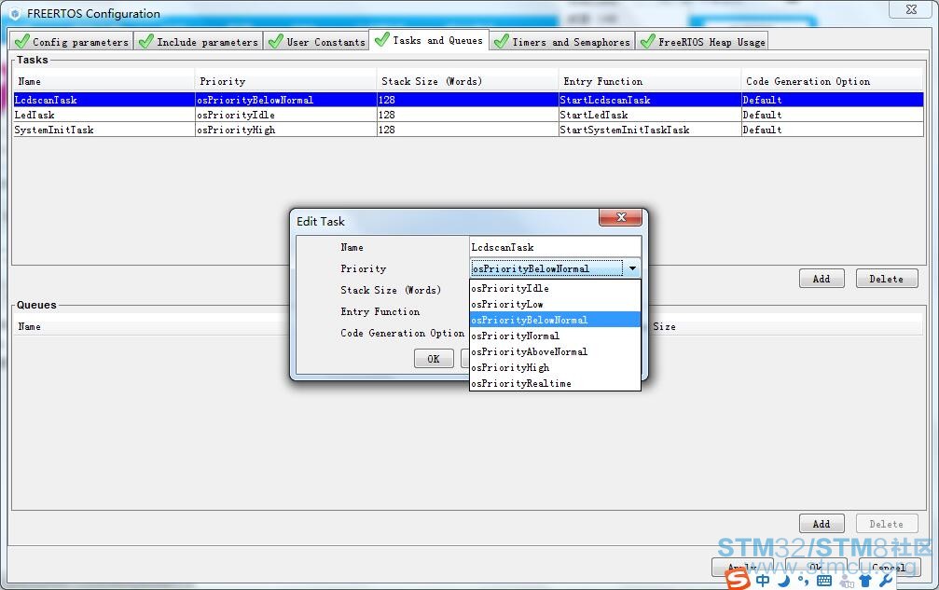
Task: Close the FREERTOS Configuration window
Action: [x=911, y=9]
